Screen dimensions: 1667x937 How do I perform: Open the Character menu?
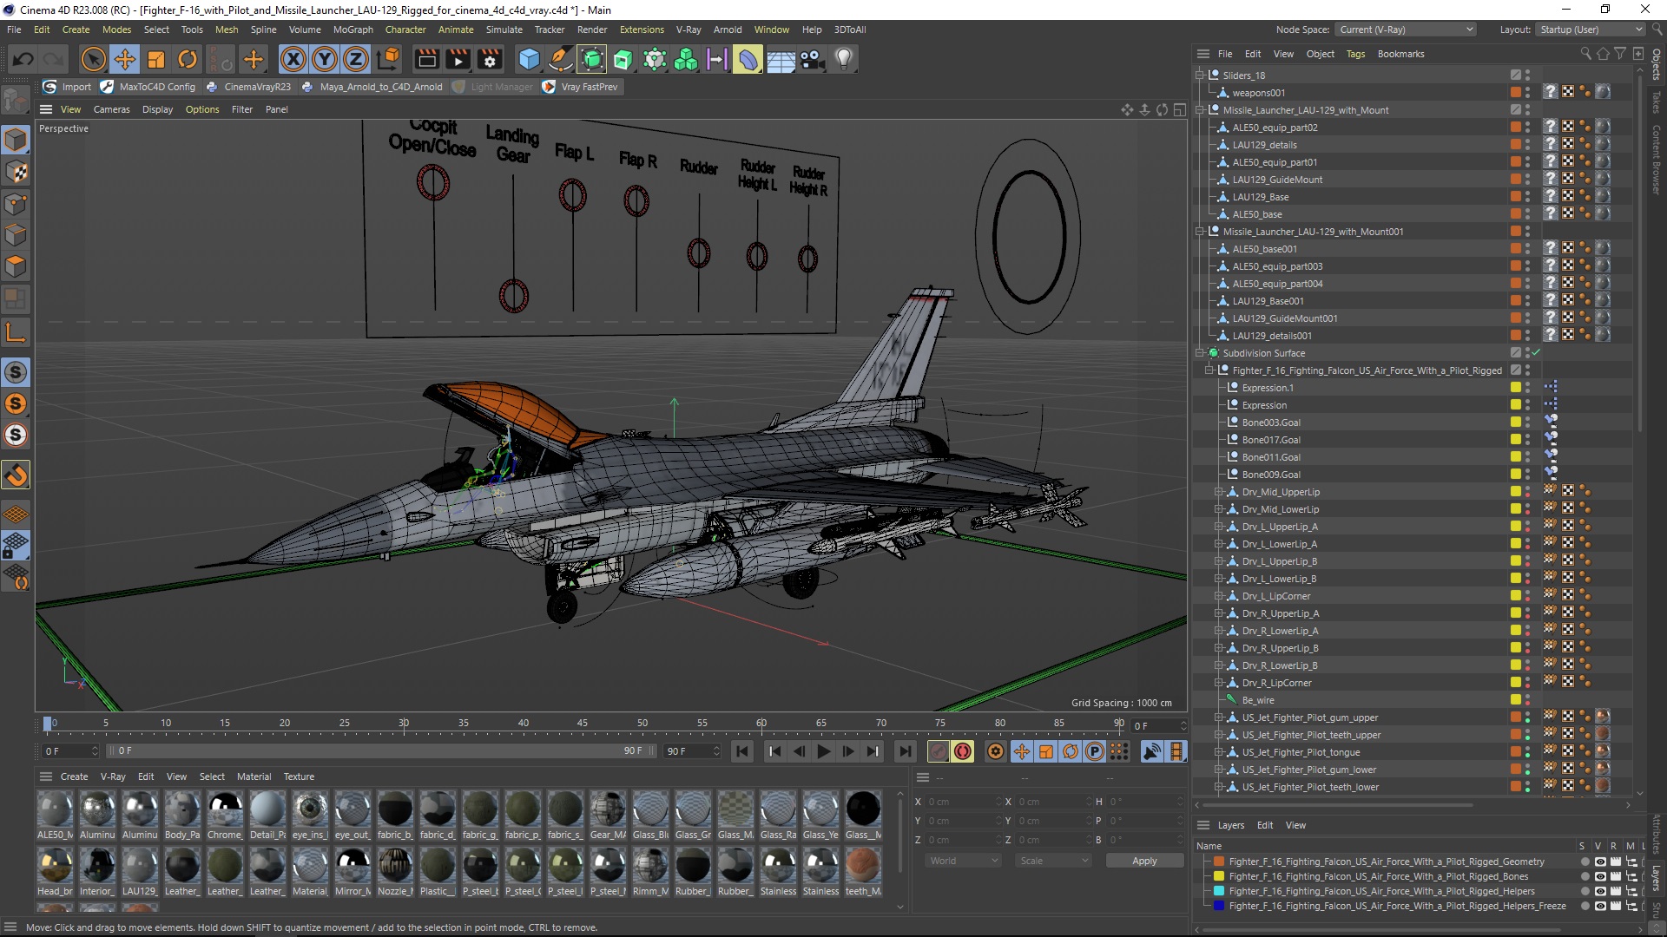[x=405, y=29]
